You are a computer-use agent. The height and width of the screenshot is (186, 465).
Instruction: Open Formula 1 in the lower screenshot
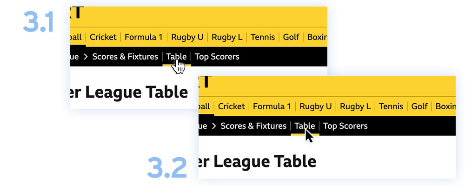coord(272,106)
